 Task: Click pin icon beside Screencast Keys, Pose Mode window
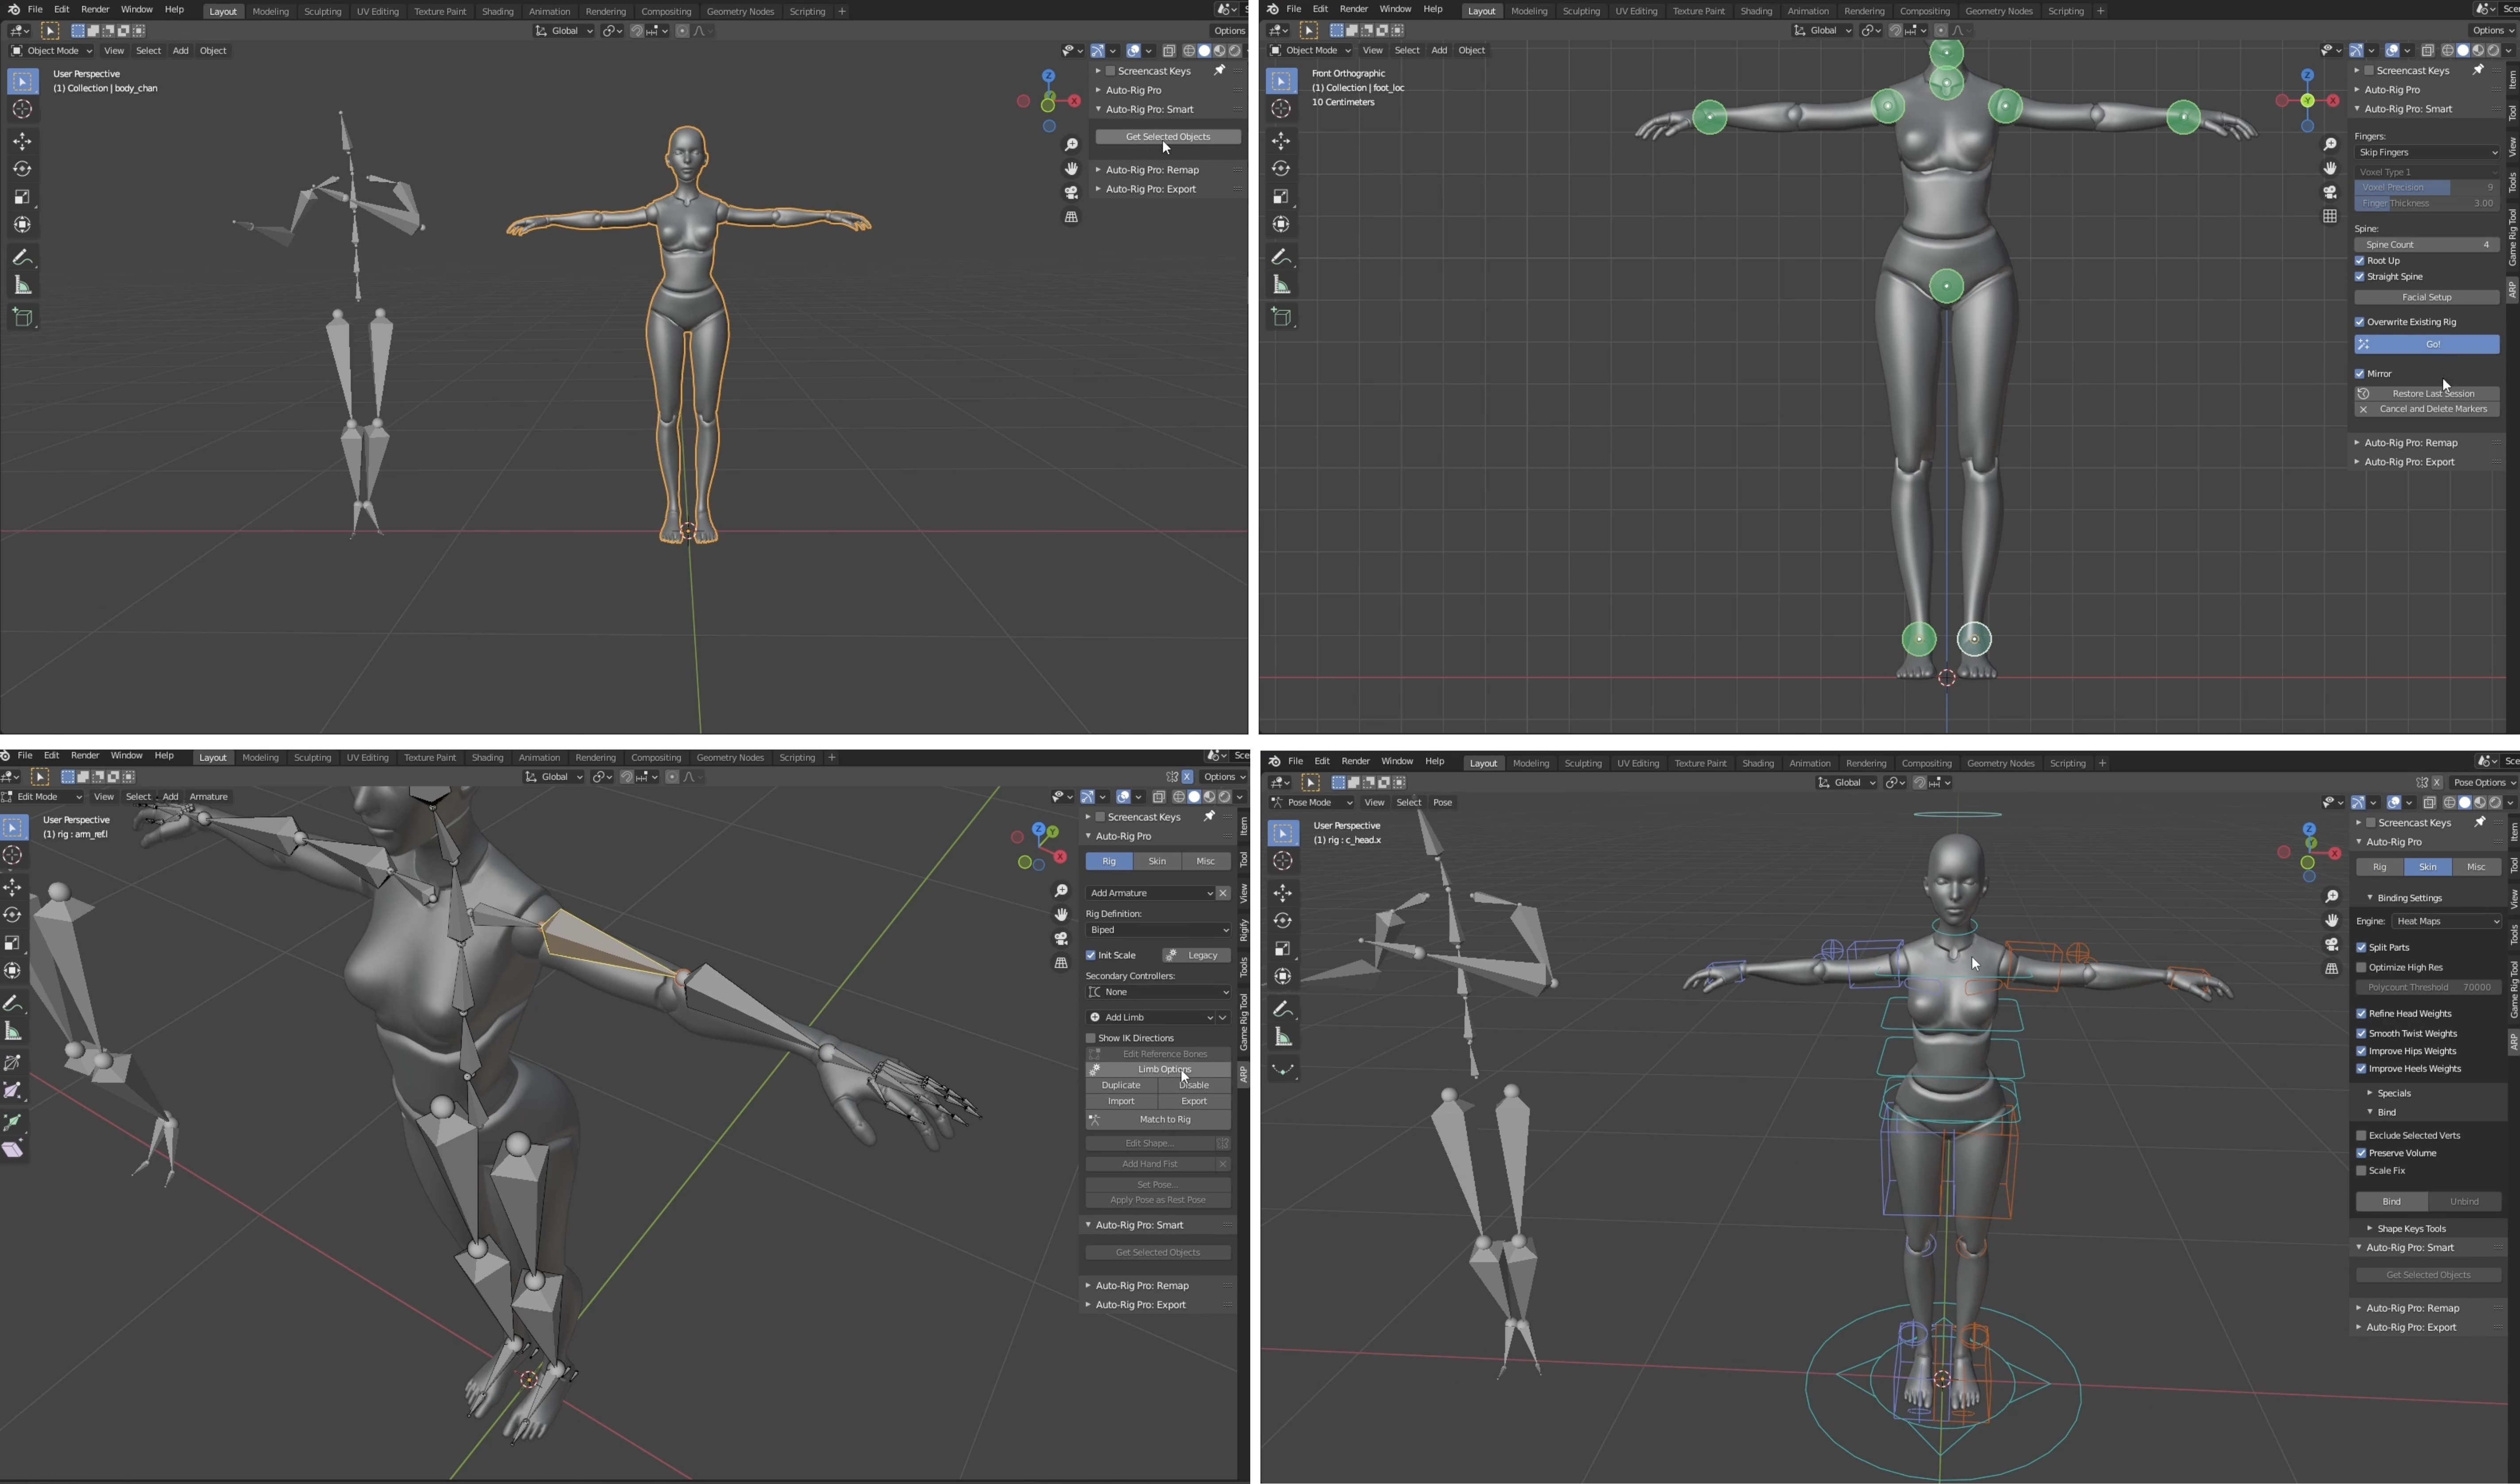coord(2480,822)
